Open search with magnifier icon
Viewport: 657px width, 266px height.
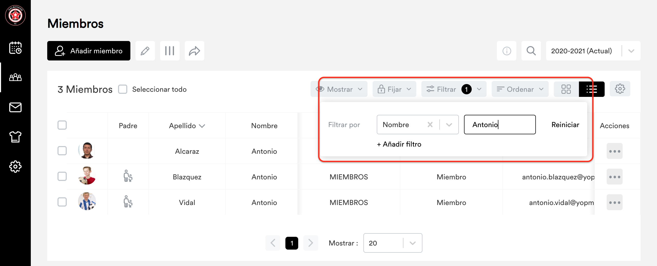point(531,51)
